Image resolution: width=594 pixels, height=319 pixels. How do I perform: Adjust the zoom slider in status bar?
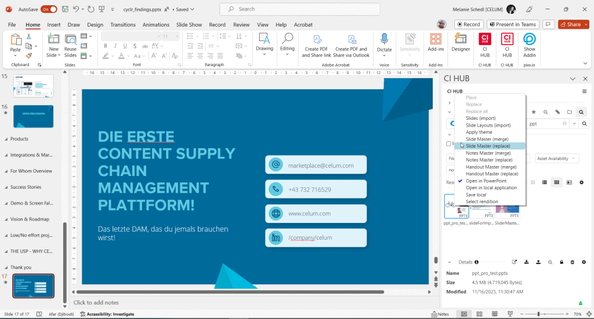[x=538, y=314]
